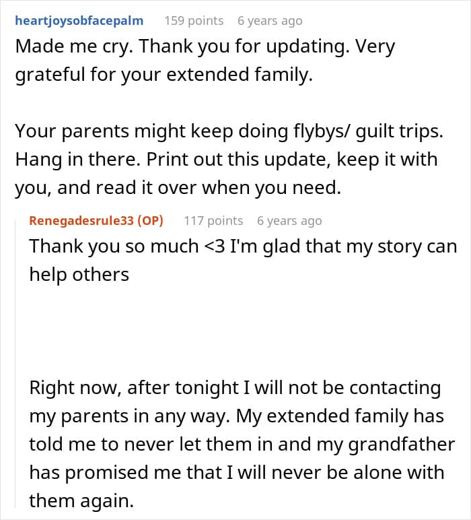Click the "Thank you so much <3" line
471x520 pixels.
coord(243,246)
